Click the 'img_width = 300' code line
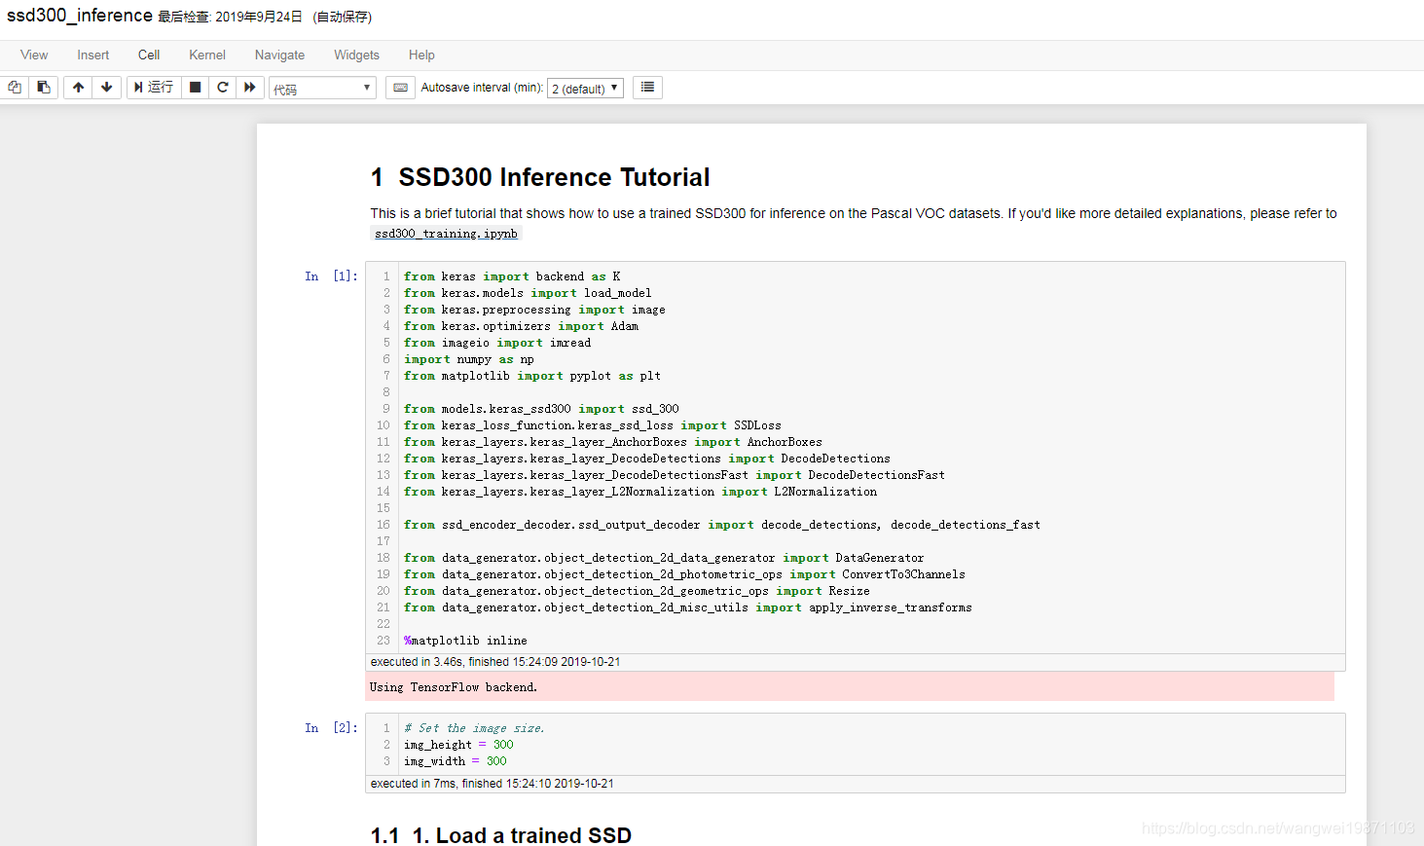Image resolution: width=1424 pixels, height=846 pixels. point(456,761)
